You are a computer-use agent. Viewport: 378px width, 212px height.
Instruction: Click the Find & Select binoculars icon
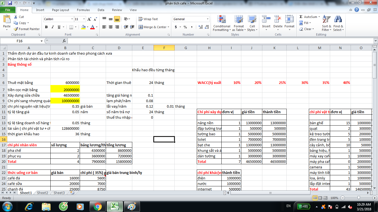click(x=338, y=20)
